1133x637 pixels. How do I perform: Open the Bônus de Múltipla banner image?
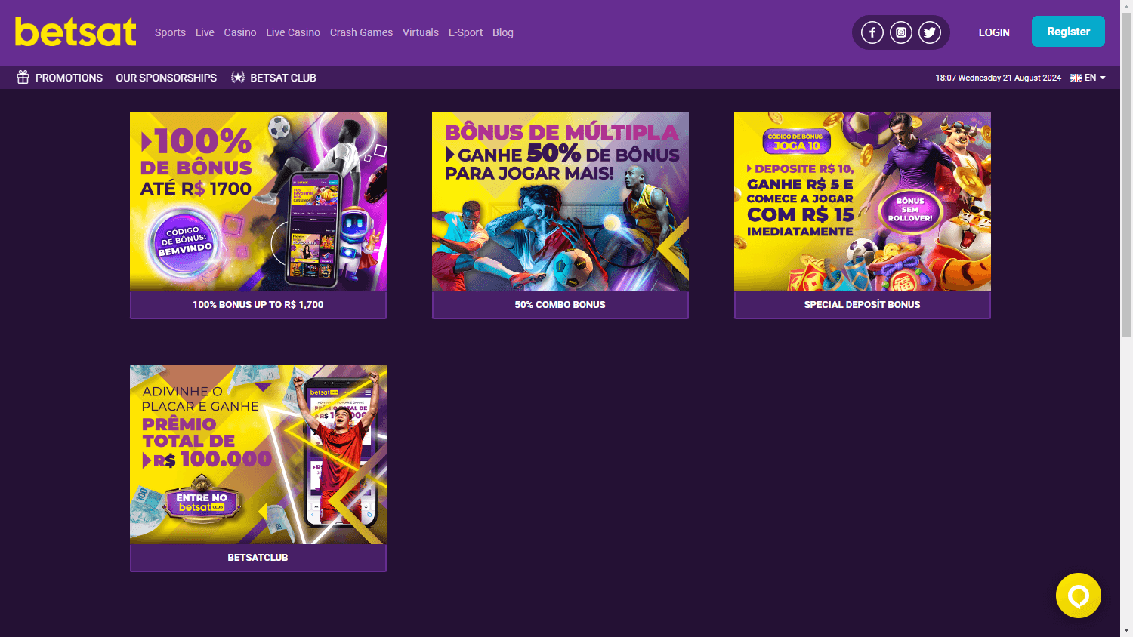(560, 202)
